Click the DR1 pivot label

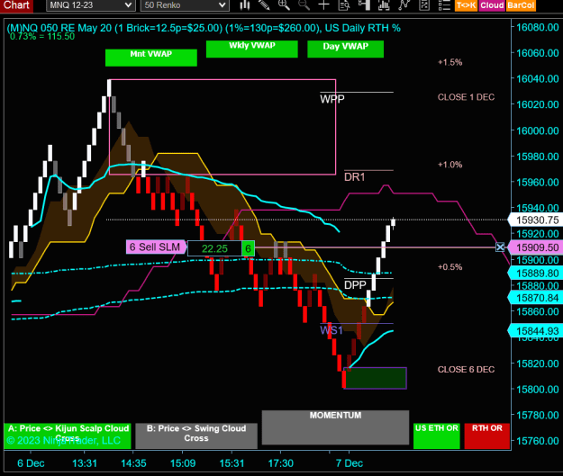coord(354,177)
